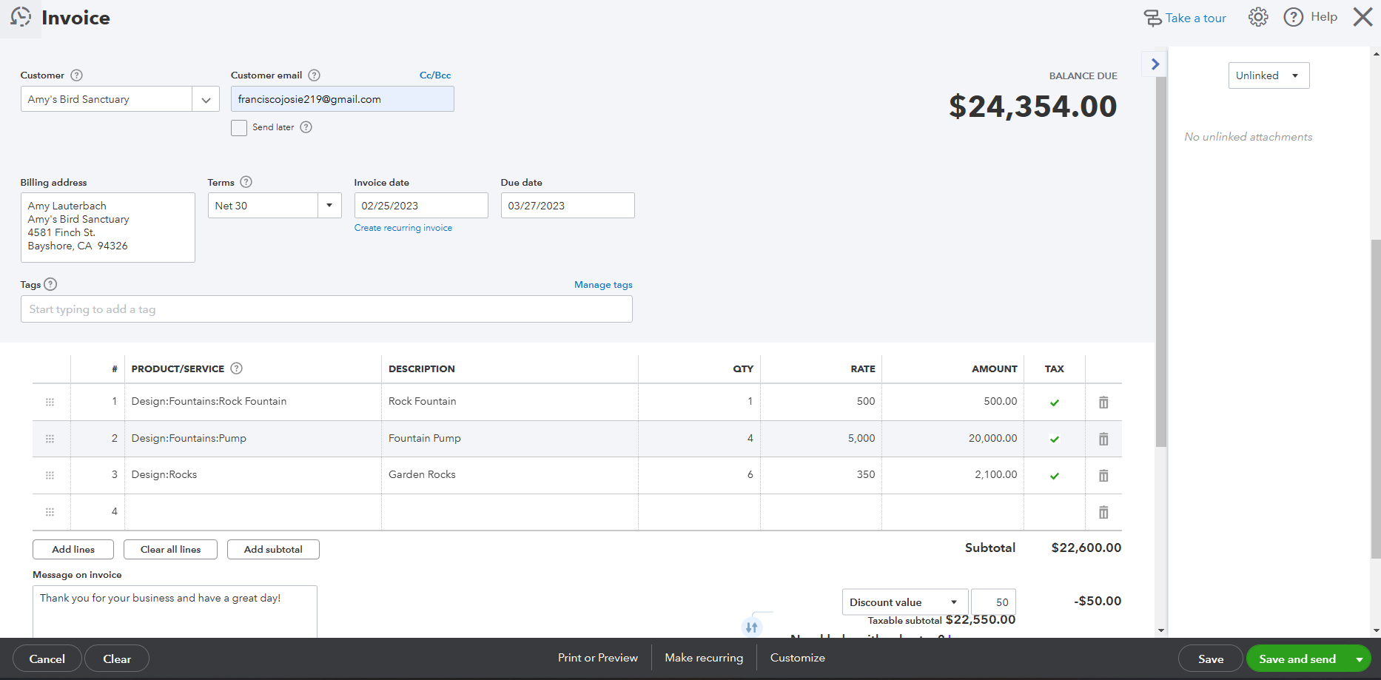The image size is (1381, 680).
Task: Click Make recurring in footer
Action: tap(704, 658)
